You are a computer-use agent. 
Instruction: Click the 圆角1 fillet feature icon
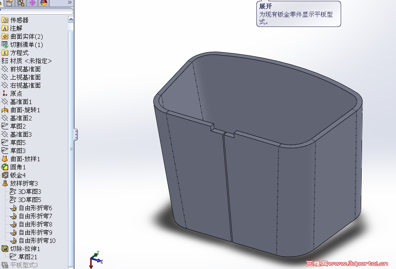(6, 167)
